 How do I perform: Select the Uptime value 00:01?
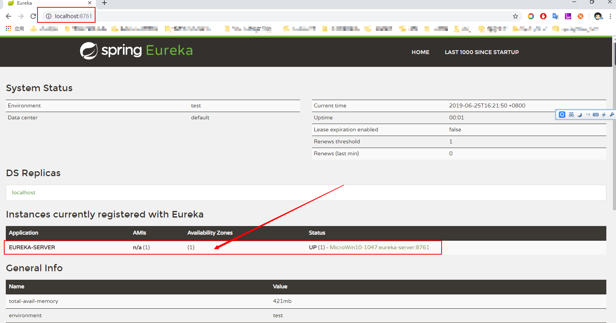coord(456,117)
